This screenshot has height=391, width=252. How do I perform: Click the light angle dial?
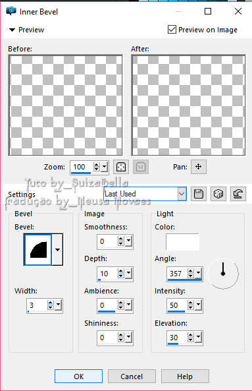[x=223, y=274]
